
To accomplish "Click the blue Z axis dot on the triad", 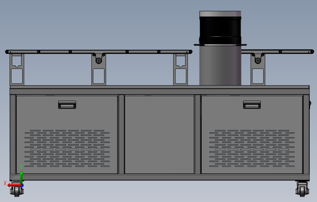I will coord(22,185).
